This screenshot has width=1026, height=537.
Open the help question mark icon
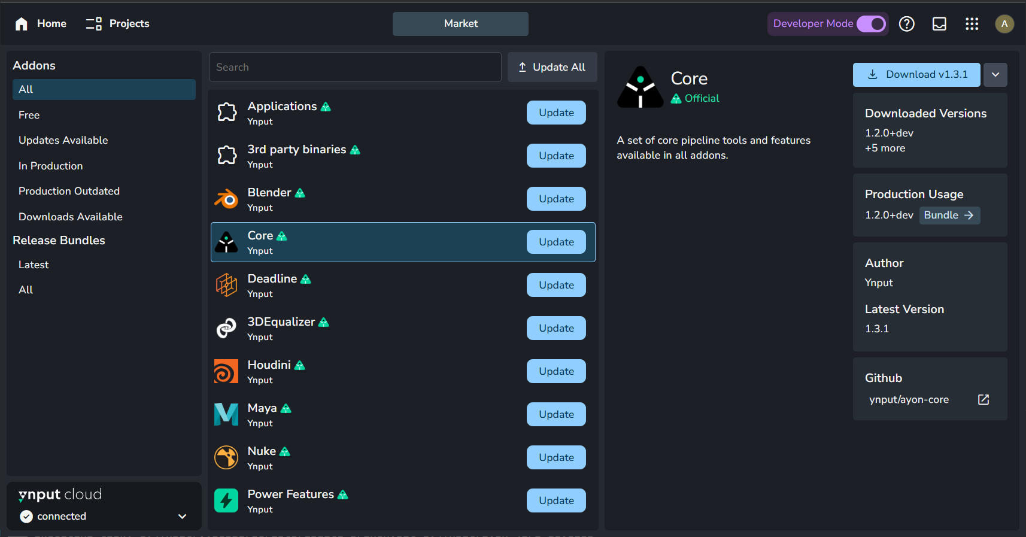pyautogui.click(x=907, y=24)
